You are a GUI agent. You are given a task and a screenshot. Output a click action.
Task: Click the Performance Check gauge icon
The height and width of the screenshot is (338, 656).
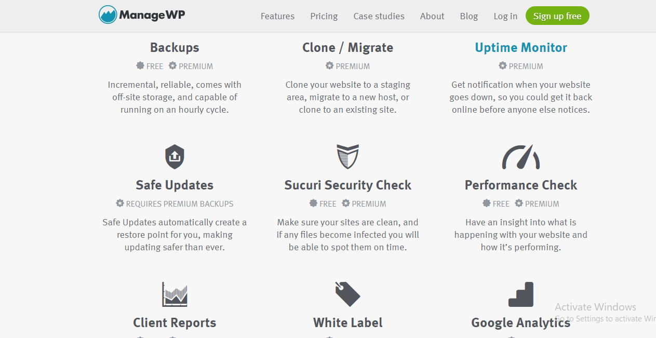click(x=521, y=157)
